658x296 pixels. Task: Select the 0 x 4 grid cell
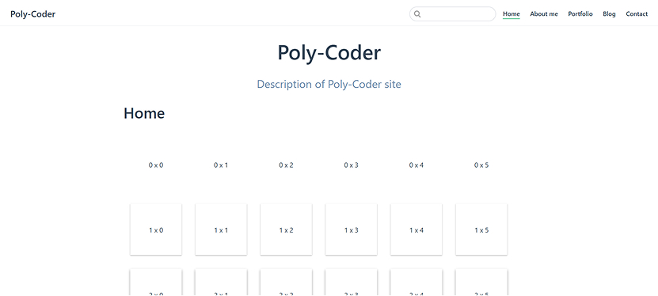coord(416,165)
